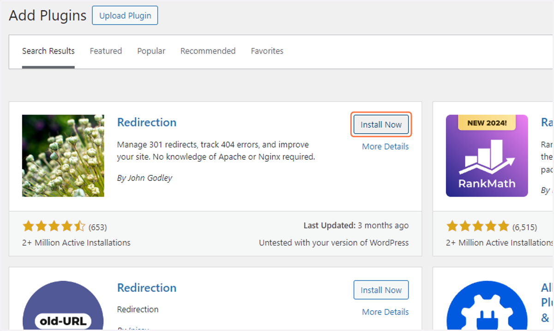Switch to the Popular tab
Image resolution: width=554 pixels, height=331 pixels.
coord(151,51)
